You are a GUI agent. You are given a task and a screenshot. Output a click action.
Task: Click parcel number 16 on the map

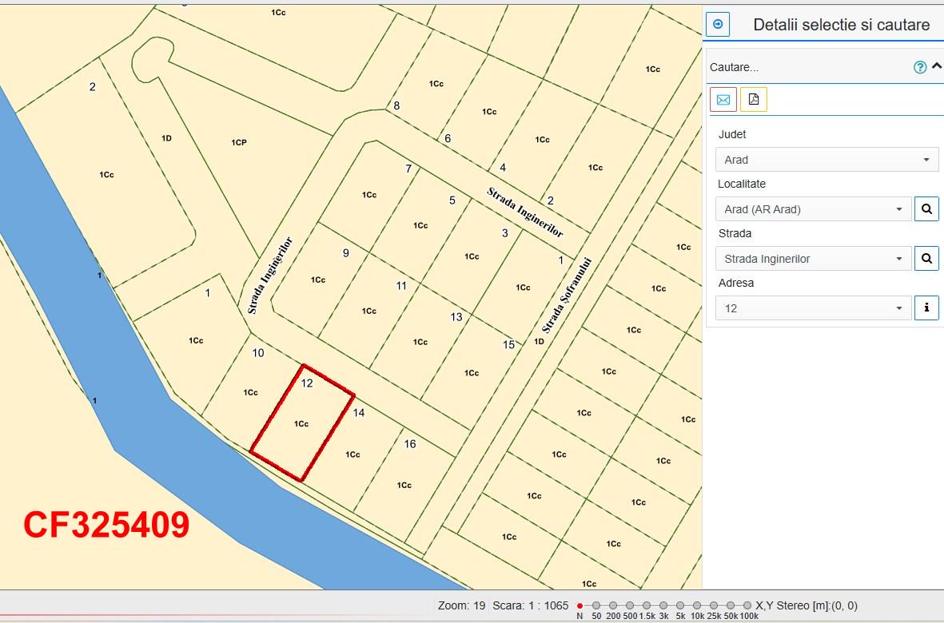point(410,444)
